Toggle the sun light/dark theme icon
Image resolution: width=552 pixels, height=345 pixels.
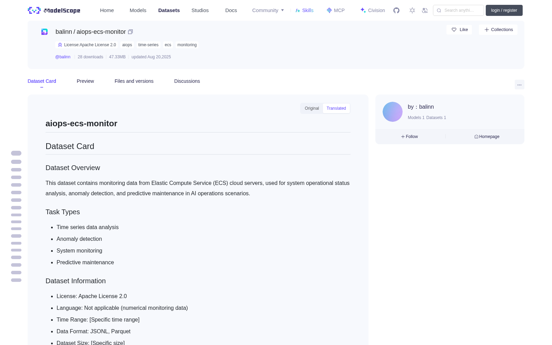pyautogui.click(x=412, y=10)
